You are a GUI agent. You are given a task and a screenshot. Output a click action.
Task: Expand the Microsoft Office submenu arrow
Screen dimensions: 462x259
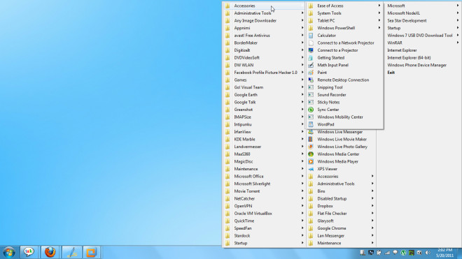pyautogui.click(x=302, y=176)
